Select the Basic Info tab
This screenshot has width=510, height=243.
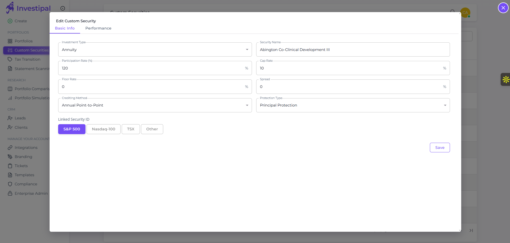pyautogui.click(x=65, y=28)
